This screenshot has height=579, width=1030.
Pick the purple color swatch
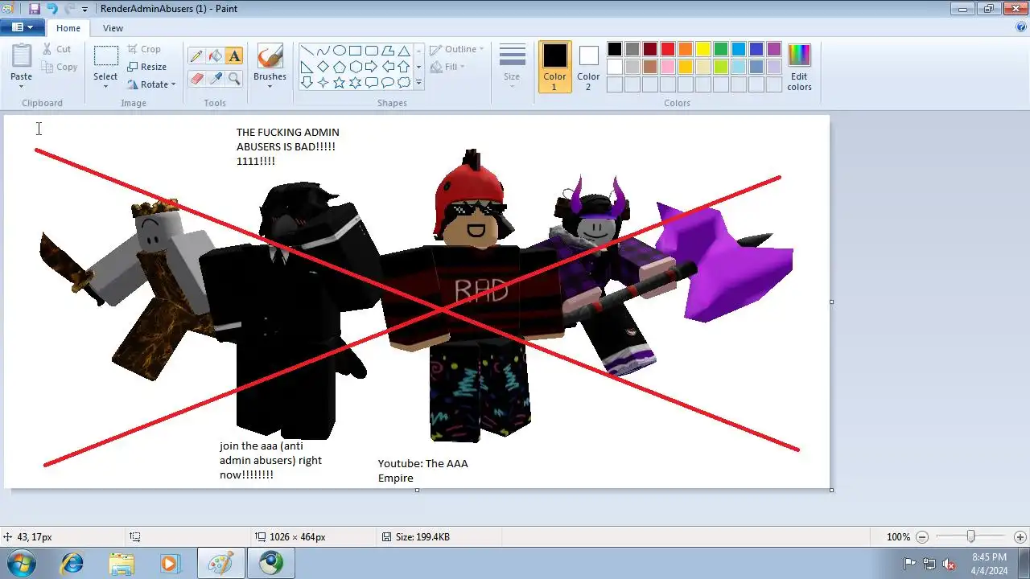click(x=774, y=50)
